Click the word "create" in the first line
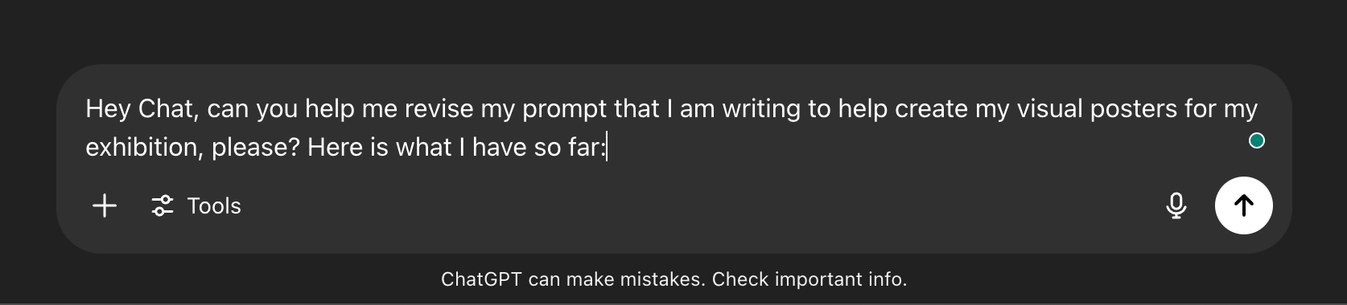Viewport: 1347px width, 305px height. click(931, 109)
